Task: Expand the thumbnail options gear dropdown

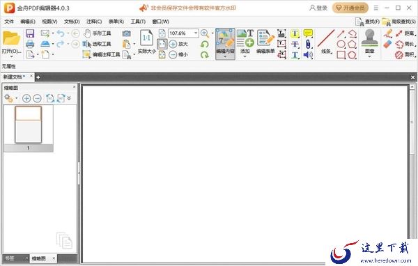Action: [x=17, y=98]
